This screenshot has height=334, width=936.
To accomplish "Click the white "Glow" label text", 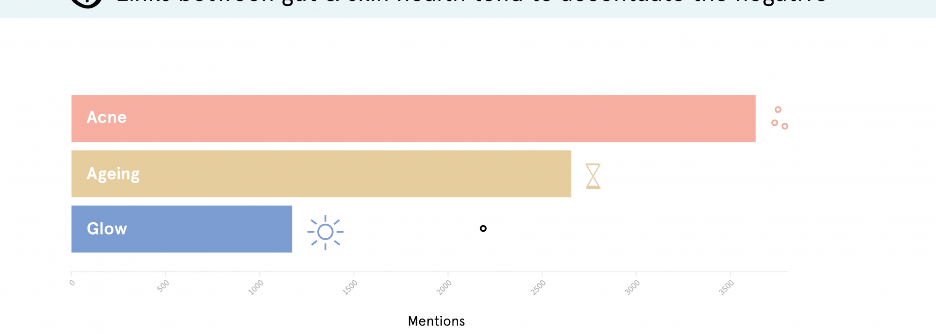I will [107, 229].
